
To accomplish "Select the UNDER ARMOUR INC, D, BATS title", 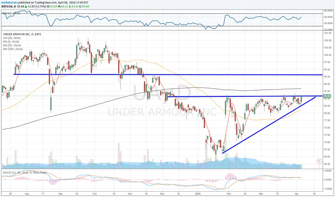I will [22, 34].
